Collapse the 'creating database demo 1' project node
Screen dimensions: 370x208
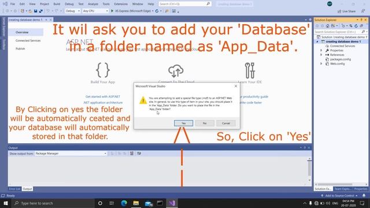pos(317,42)
